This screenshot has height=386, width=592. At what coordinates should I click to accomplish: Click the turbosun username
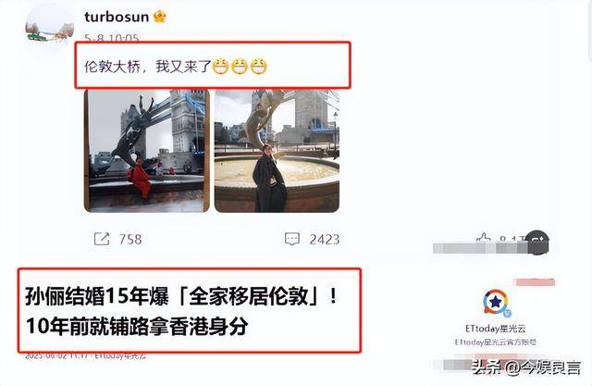pos(117,17)
